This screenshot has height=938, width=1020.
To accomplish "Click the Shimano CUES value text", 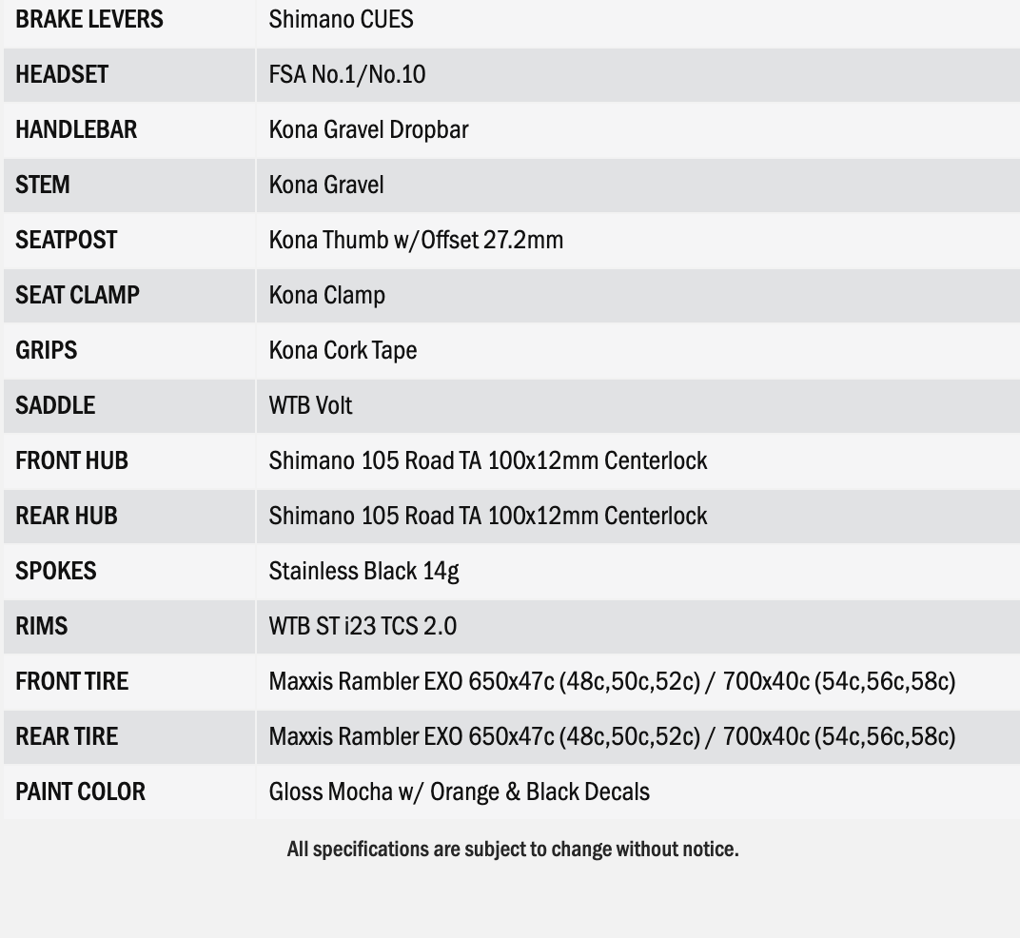I will (341, 20).
